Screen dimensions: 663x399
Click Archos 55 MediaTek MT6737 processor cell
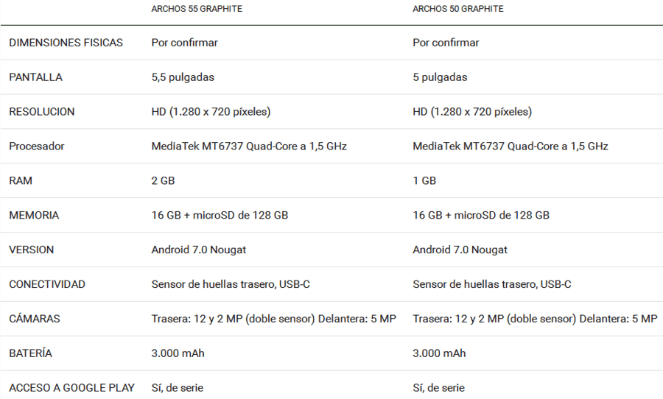tap(249, 146)
